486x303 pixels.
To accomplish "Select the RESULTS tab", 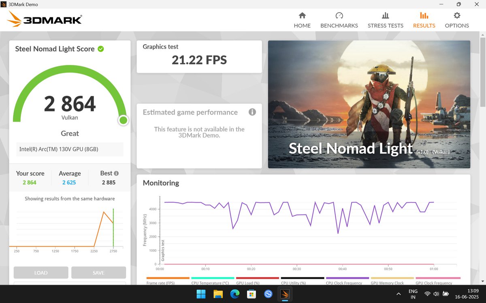I will tap(424, 20).
